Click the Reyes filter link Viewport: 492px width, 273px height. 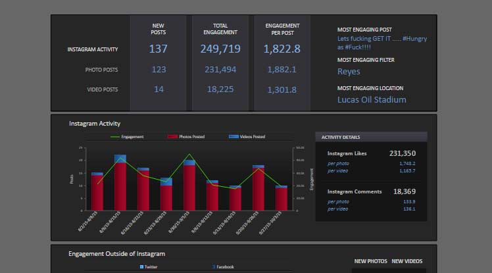(x=349, y=72)
